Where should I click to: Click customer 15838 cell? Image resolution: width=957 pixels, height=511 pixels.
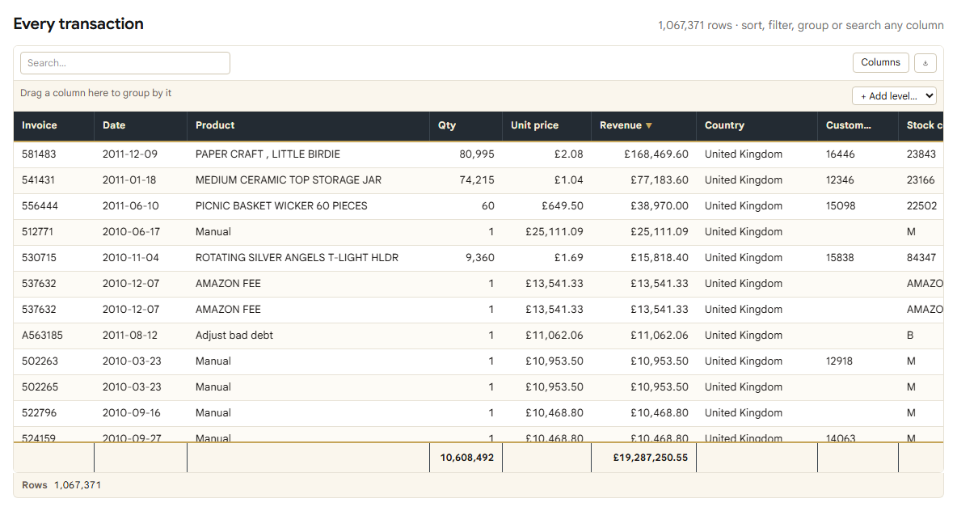[x=858, y=258]
